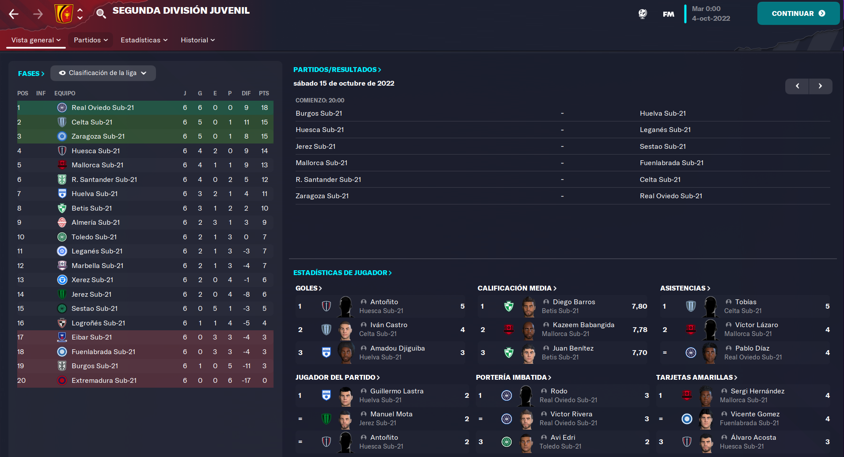Open the Historial menu
Screen dimensions: 844x457
(198, 40)
